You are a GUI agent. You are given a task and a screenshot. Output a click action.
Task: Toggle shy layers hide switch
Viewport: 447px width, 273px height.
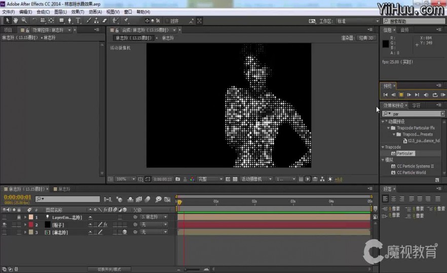[x=130, y=199]
